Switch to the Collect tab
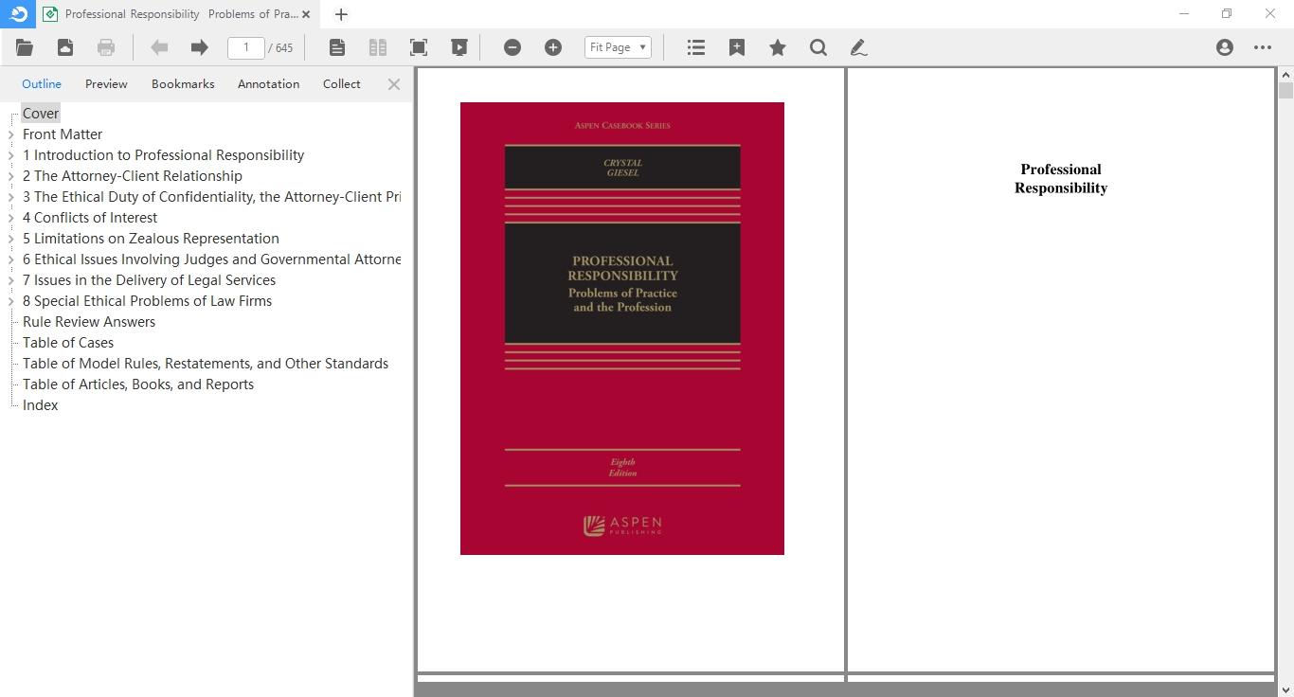1294x697 pixels. click(x=342, y=84)
